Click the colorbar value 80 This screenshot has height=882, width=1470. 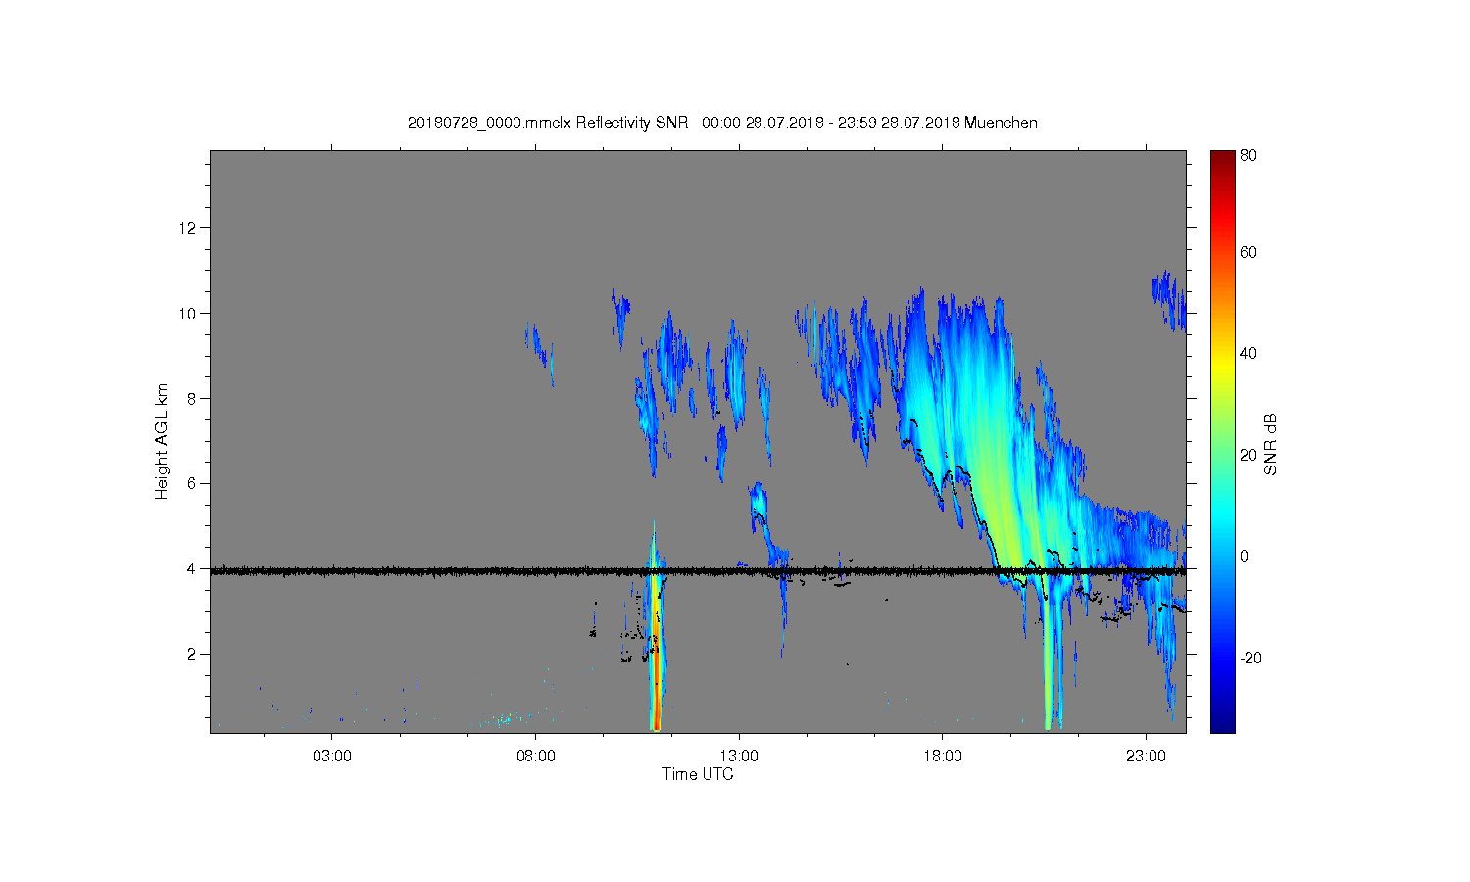[x=1249, y=155]
